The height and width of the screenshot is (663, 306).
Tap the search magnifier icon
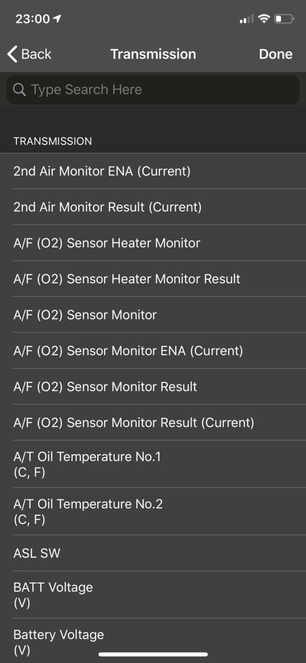[x=19, y=90]
